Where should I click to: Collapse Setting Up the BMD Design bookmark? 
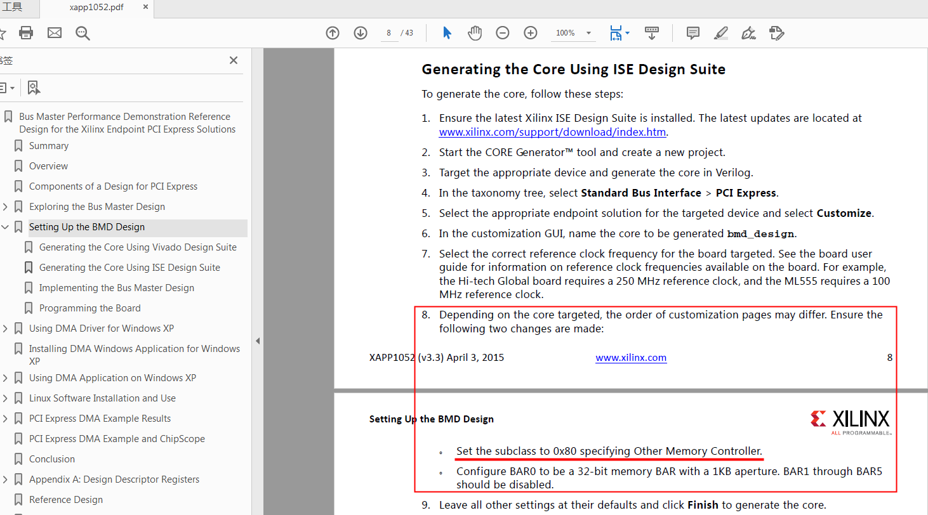(x=5, y=227)
